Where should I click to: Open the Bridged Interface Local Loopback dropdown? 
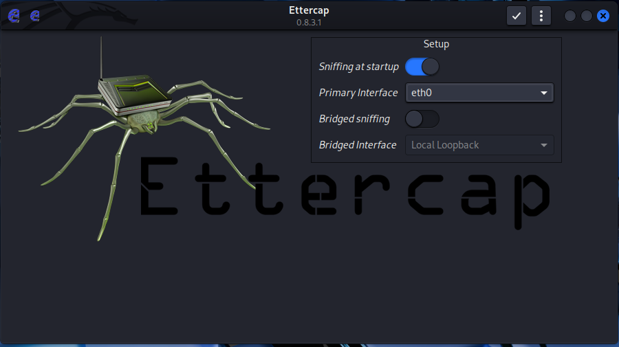[479, 145]
